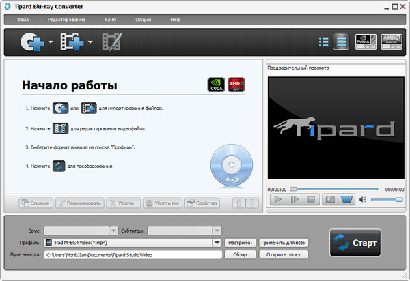Take a snapshot with the camera icon
Image resolution: width=410 pixels, height=281 pixels.
click(x=329, y=199)
